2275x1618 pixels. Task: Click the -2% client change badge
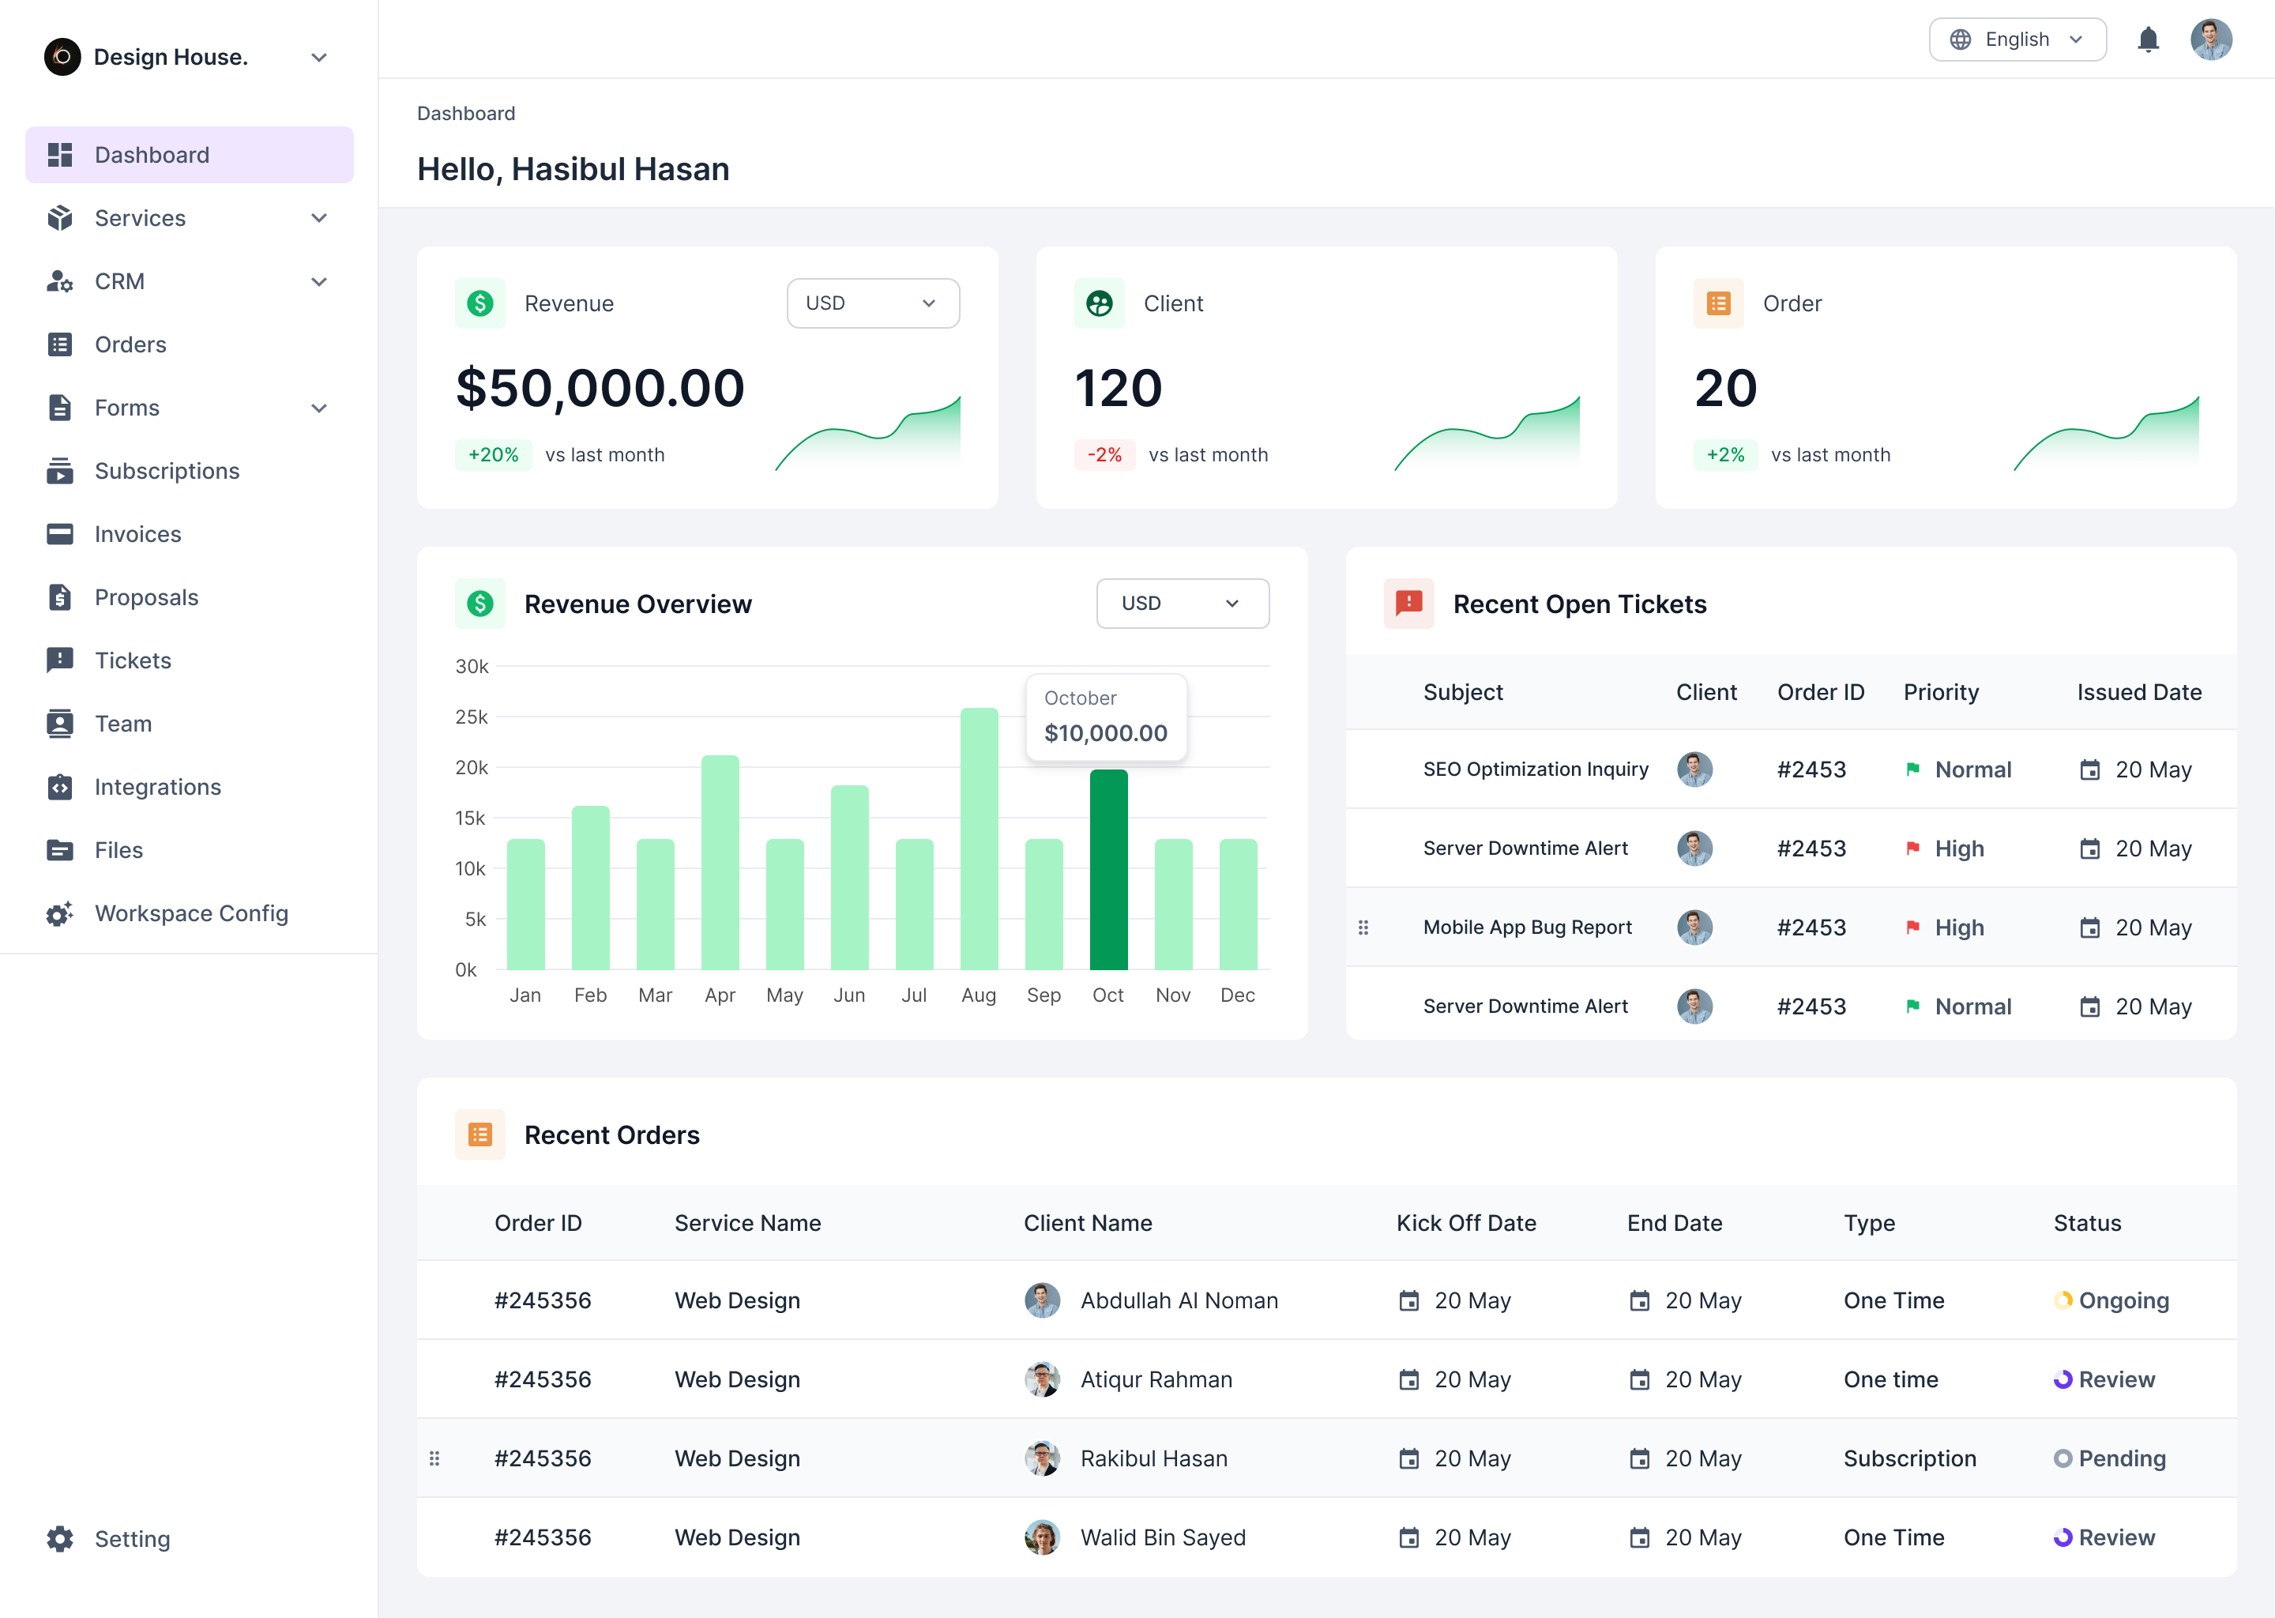(1104, 454)
